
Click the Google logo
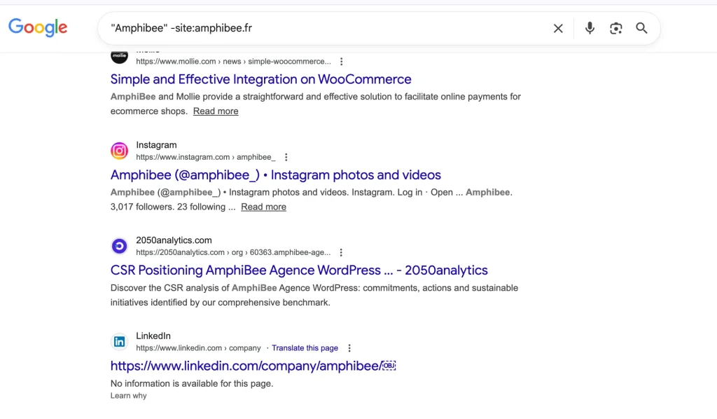pos(38,27)
